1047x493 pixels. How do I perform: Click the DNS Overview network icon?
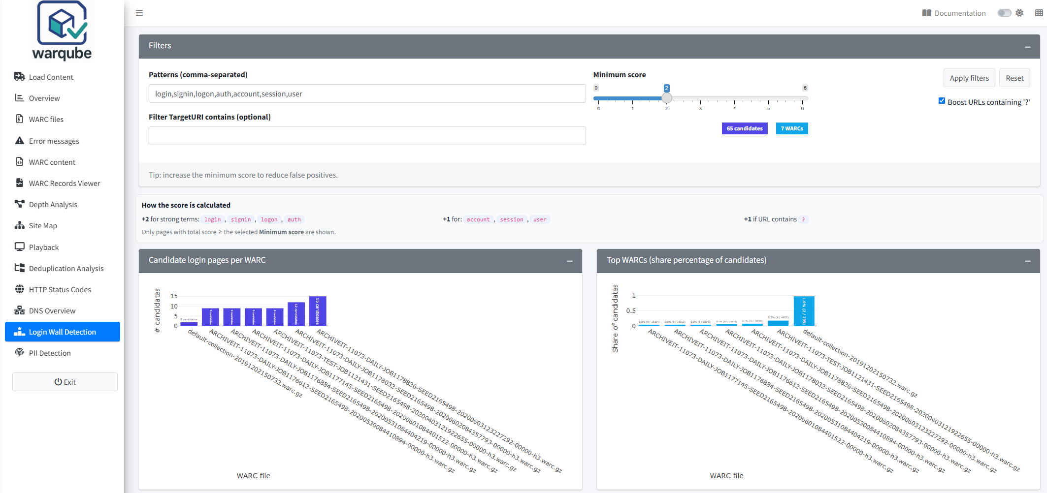(x=19, y=310)
